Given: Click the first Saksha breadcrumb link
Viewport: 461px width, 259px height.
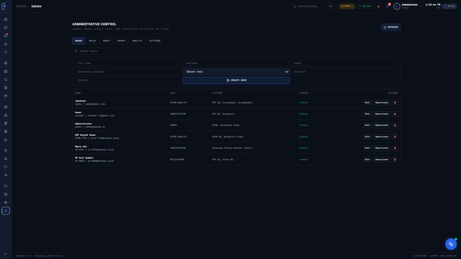Looking at the screenshot, I should click(x=21, y=6).
